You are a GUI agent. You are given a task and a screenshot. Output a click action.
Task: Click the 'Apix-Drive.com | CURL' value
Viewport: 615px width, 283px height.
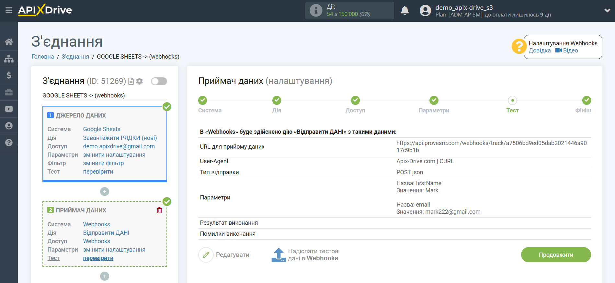tap(425, 161)
